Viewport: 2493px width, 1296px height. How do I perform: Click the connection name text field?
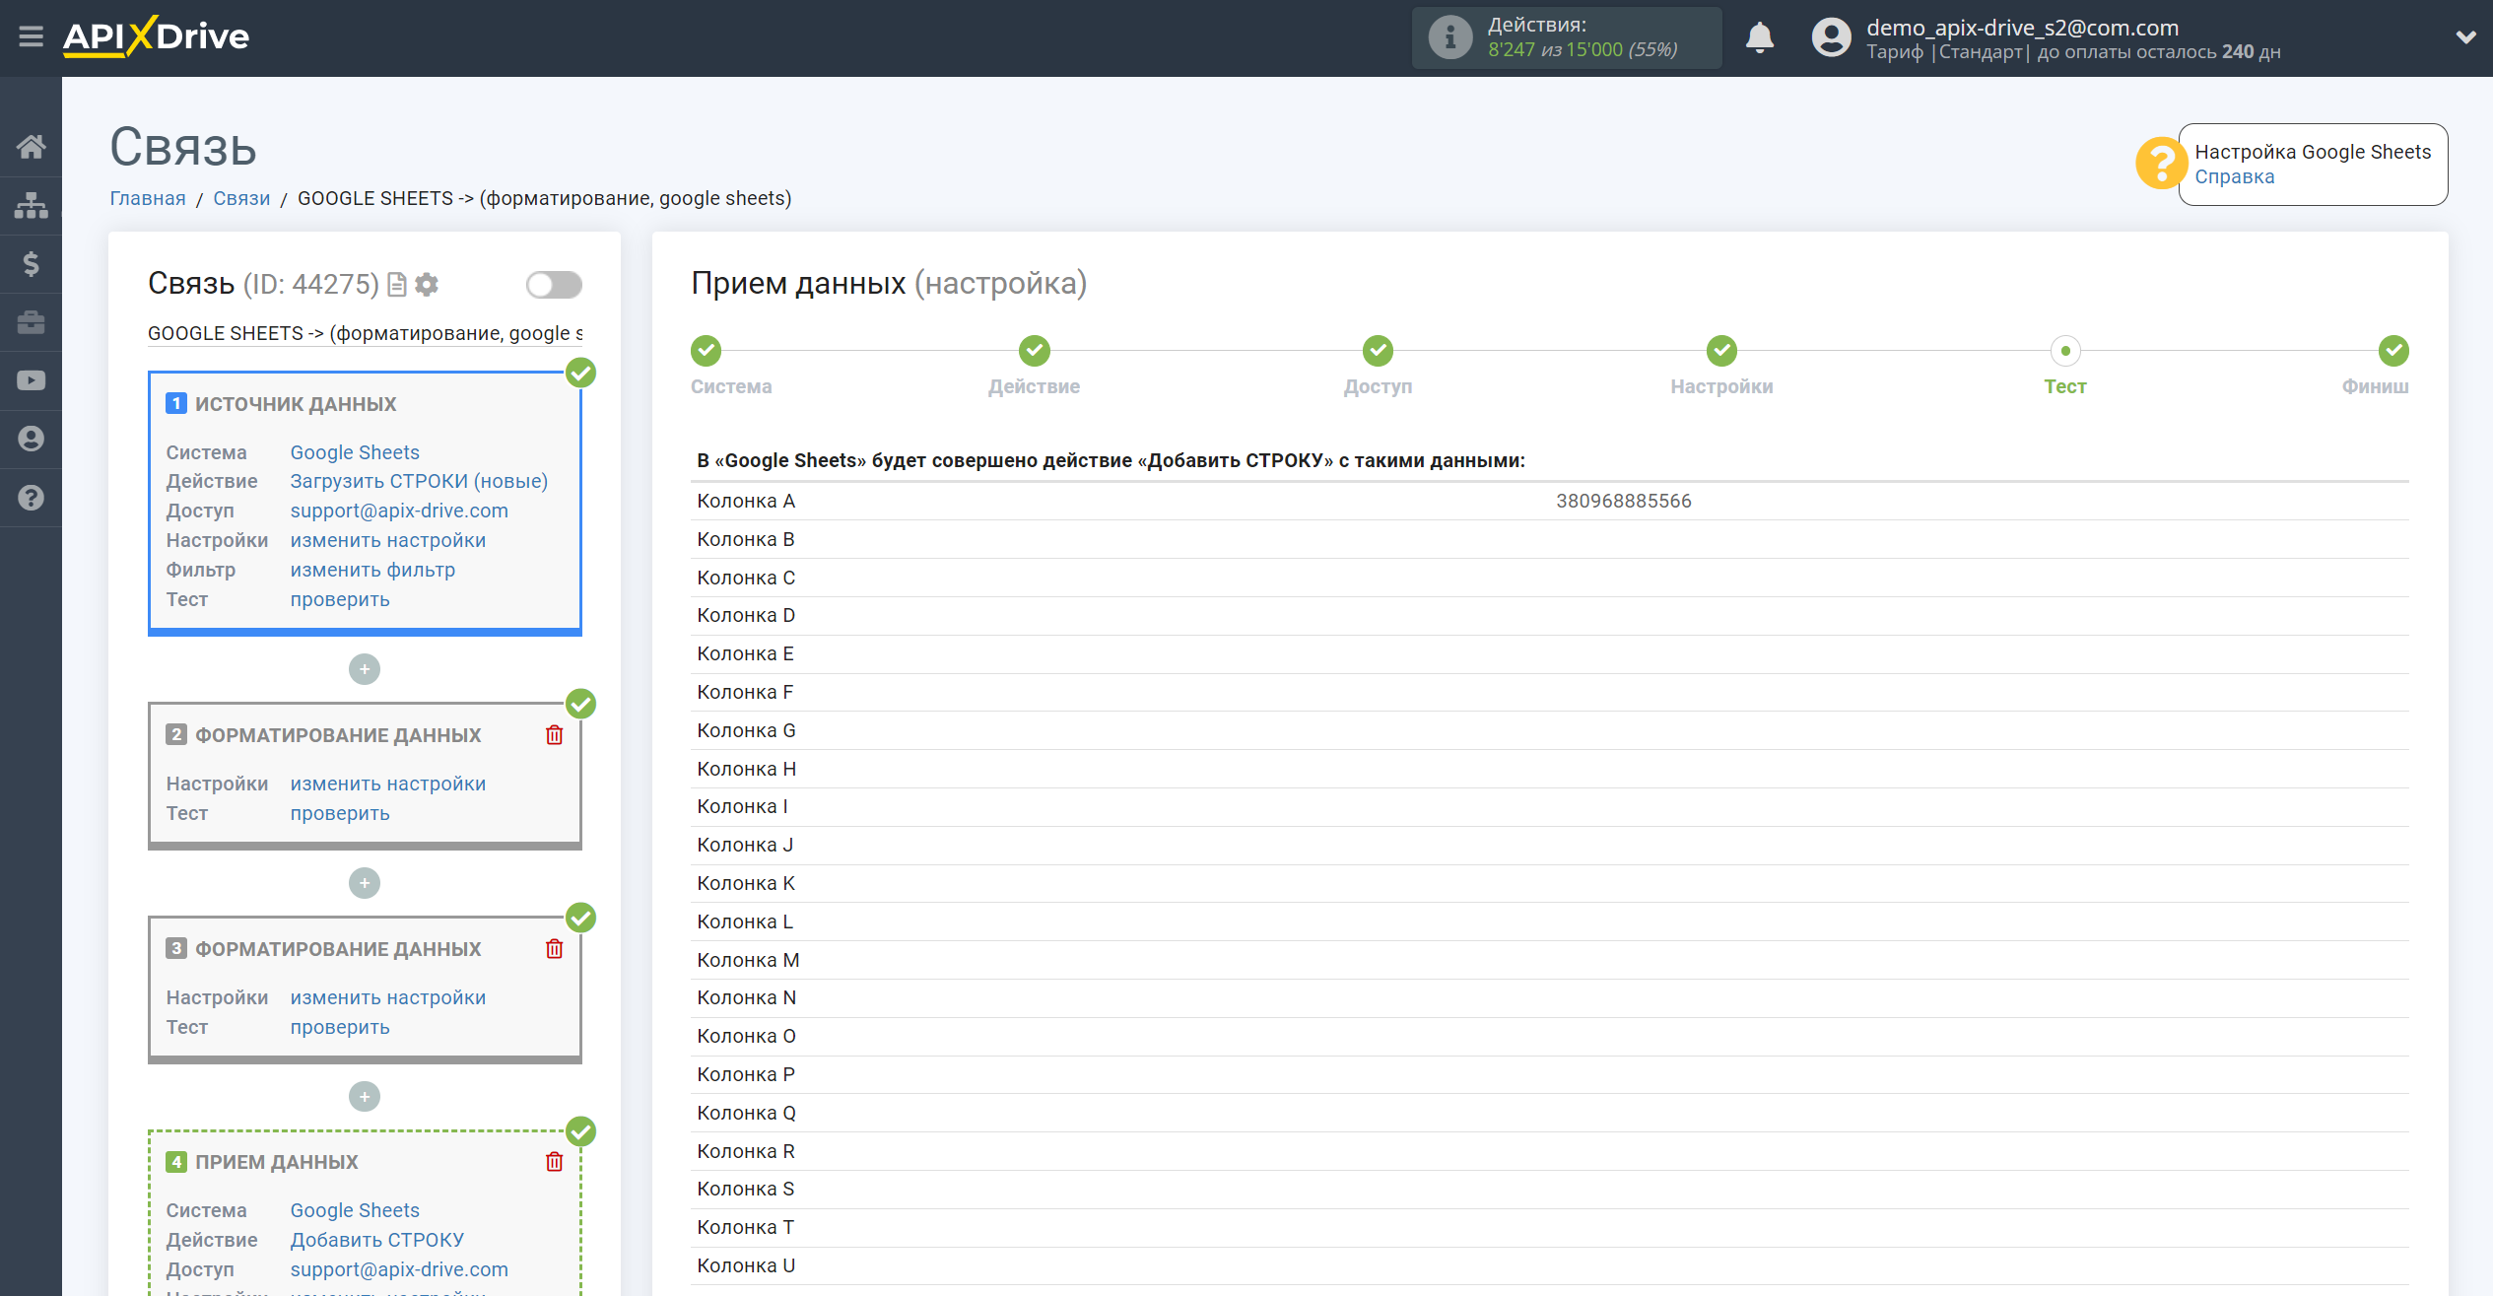[365, 333]
